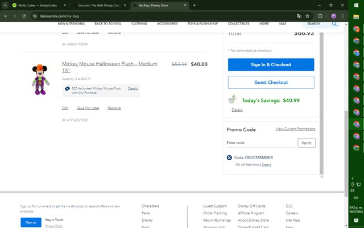Open the Windows notification center
Image resolution: width=364 pixels, height=228 pixels.
(356, 221)
